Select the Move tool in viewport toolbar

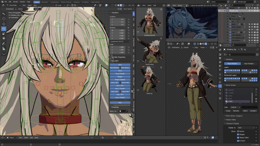point(4,24)
